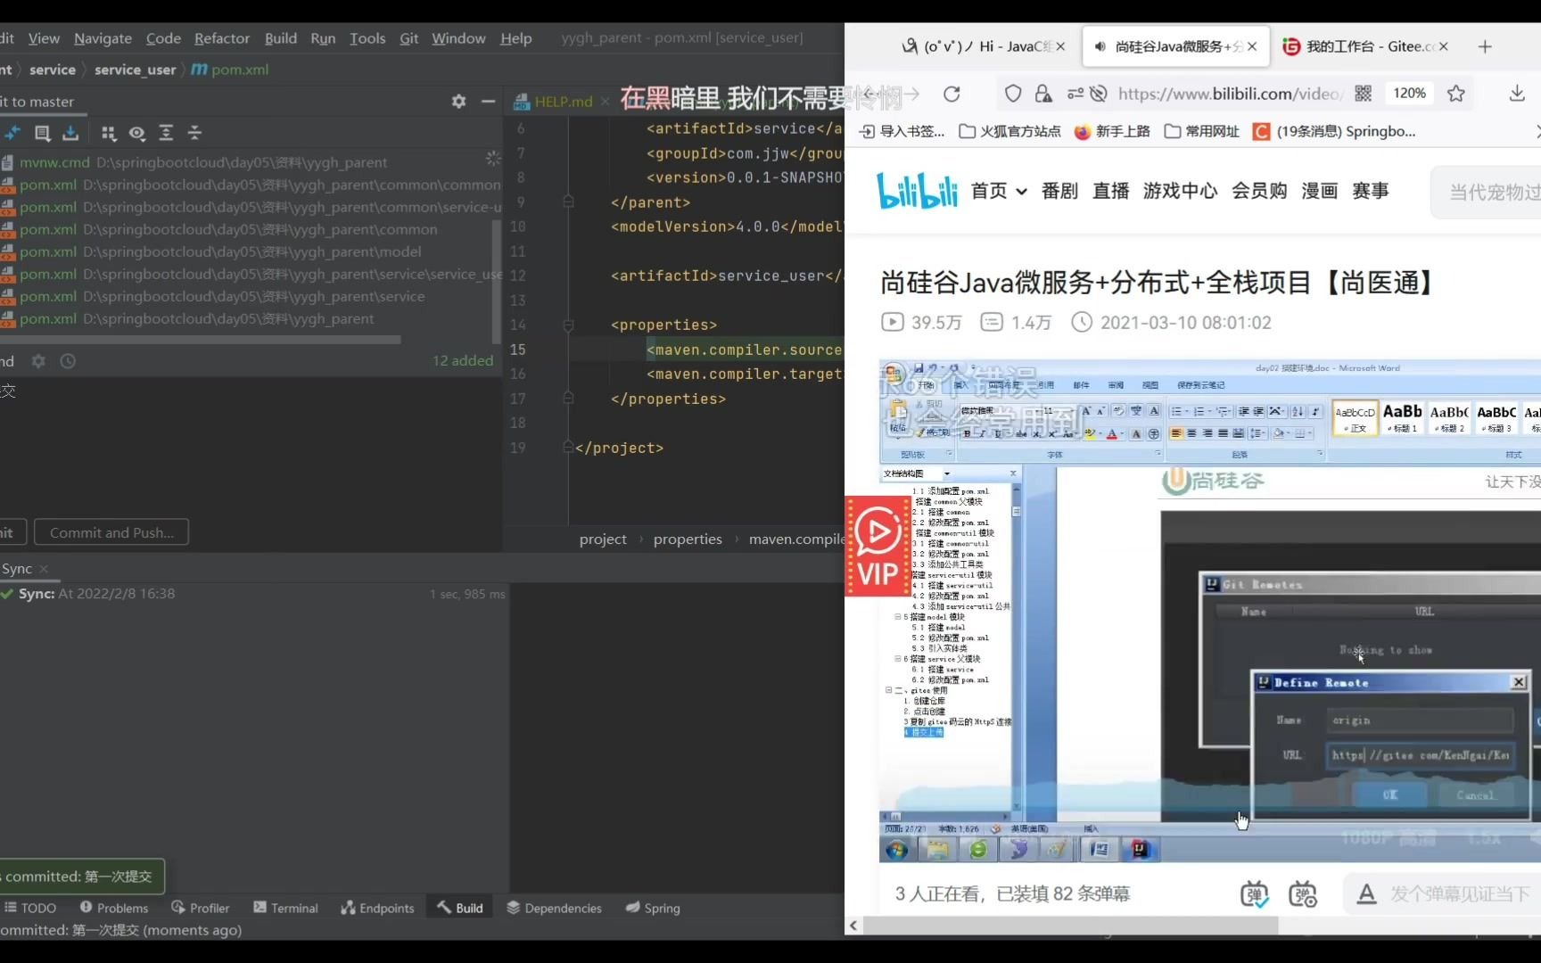Open the TODO tool window
1541x963 pixels.
coord(30,908)
